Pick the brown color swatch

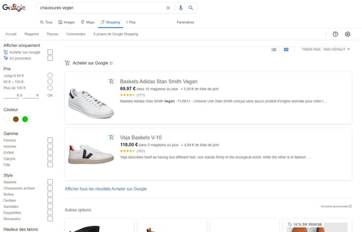16,119
